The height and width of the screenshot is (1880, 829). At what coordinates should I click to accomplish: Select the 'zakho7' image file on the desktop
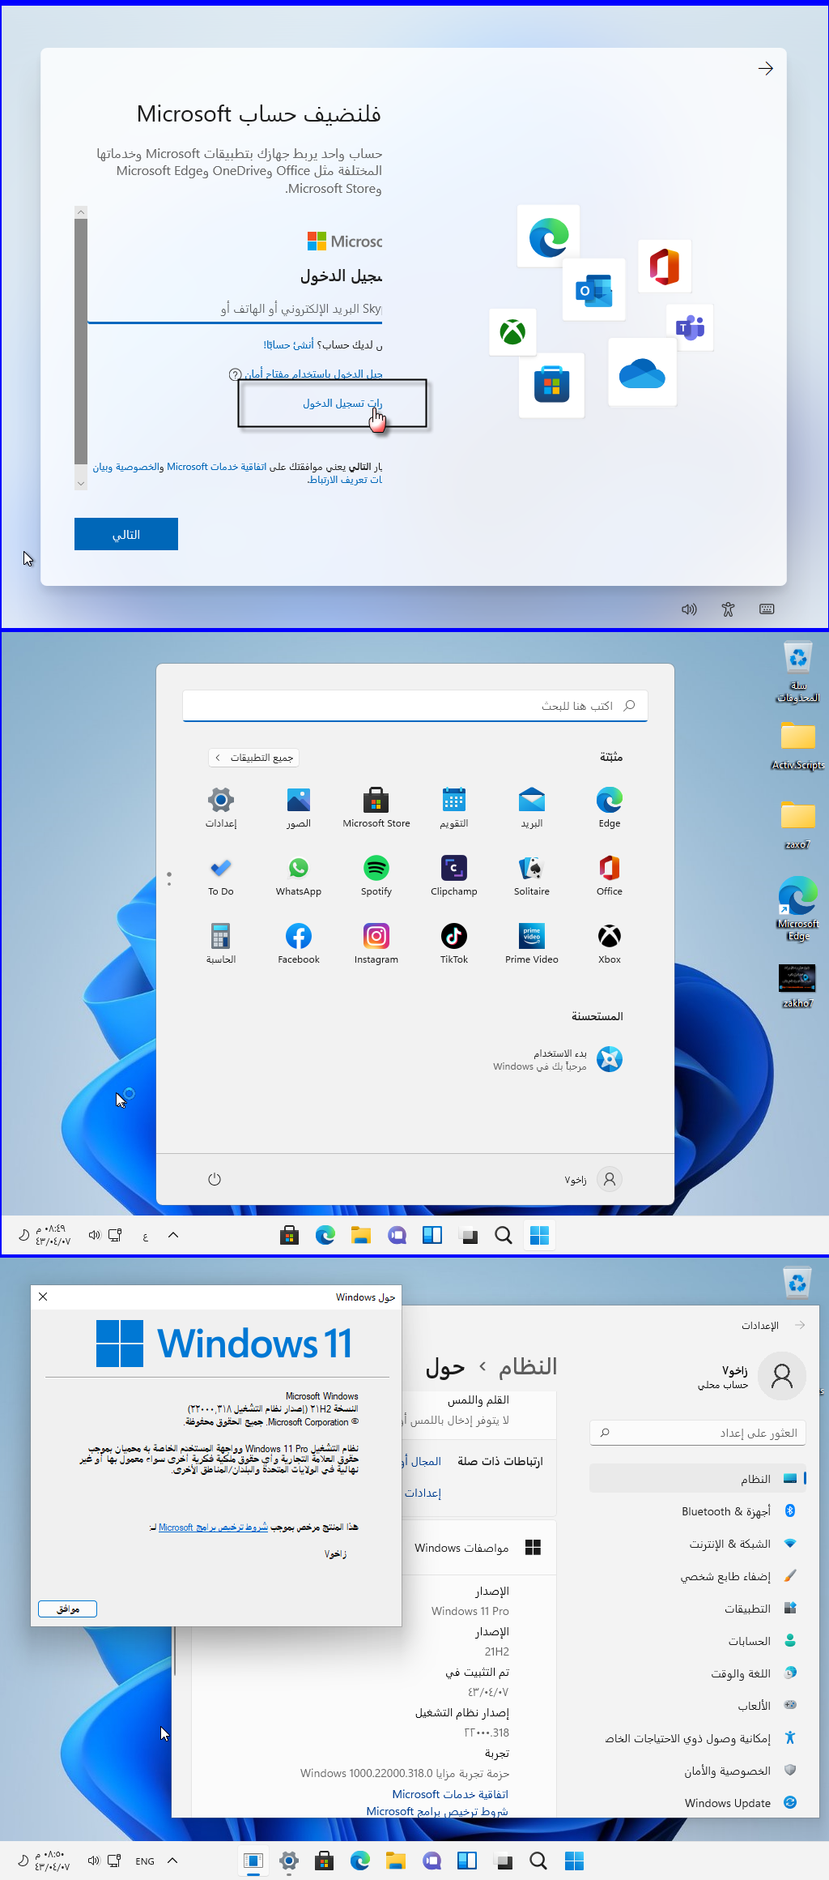pyautogui.click(x=797, y=985)
